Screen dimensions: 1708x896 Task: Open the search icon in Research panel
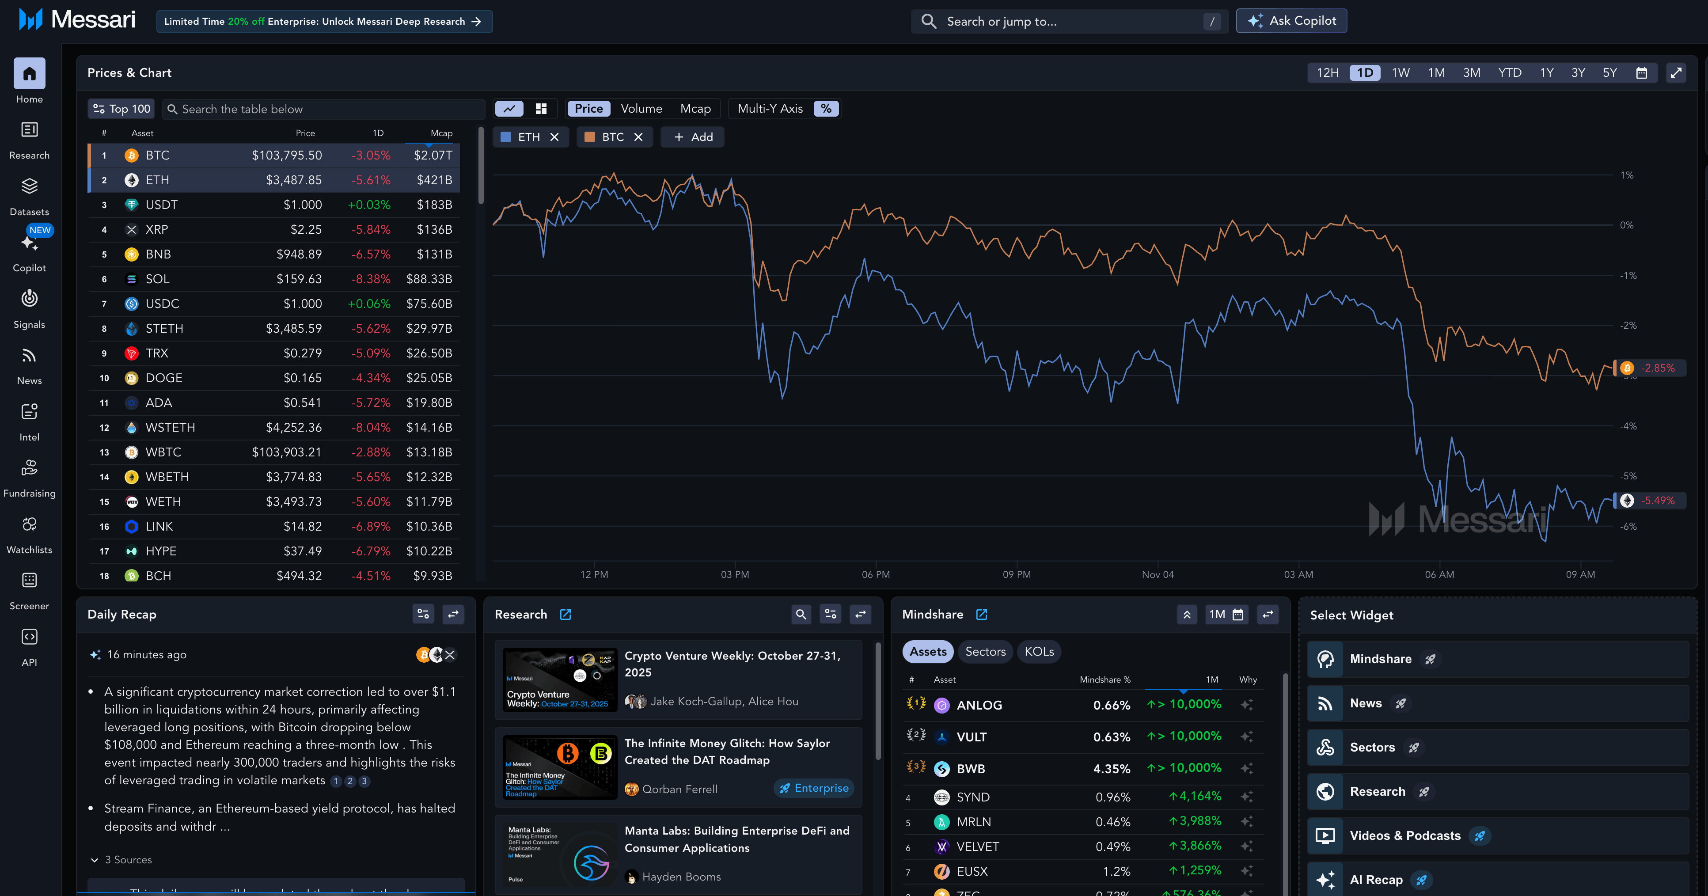(x=801, y=614)
